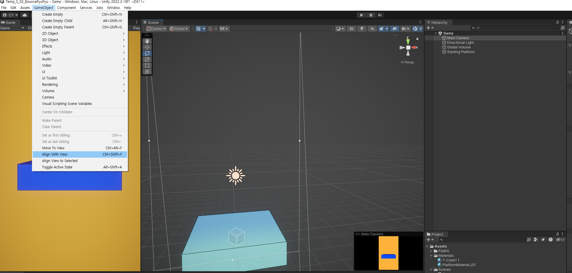Image resolution: width=572 pixels, height=273 pixels.
Task: Switch to the Hierarchy tab
Action: point(438,23)
